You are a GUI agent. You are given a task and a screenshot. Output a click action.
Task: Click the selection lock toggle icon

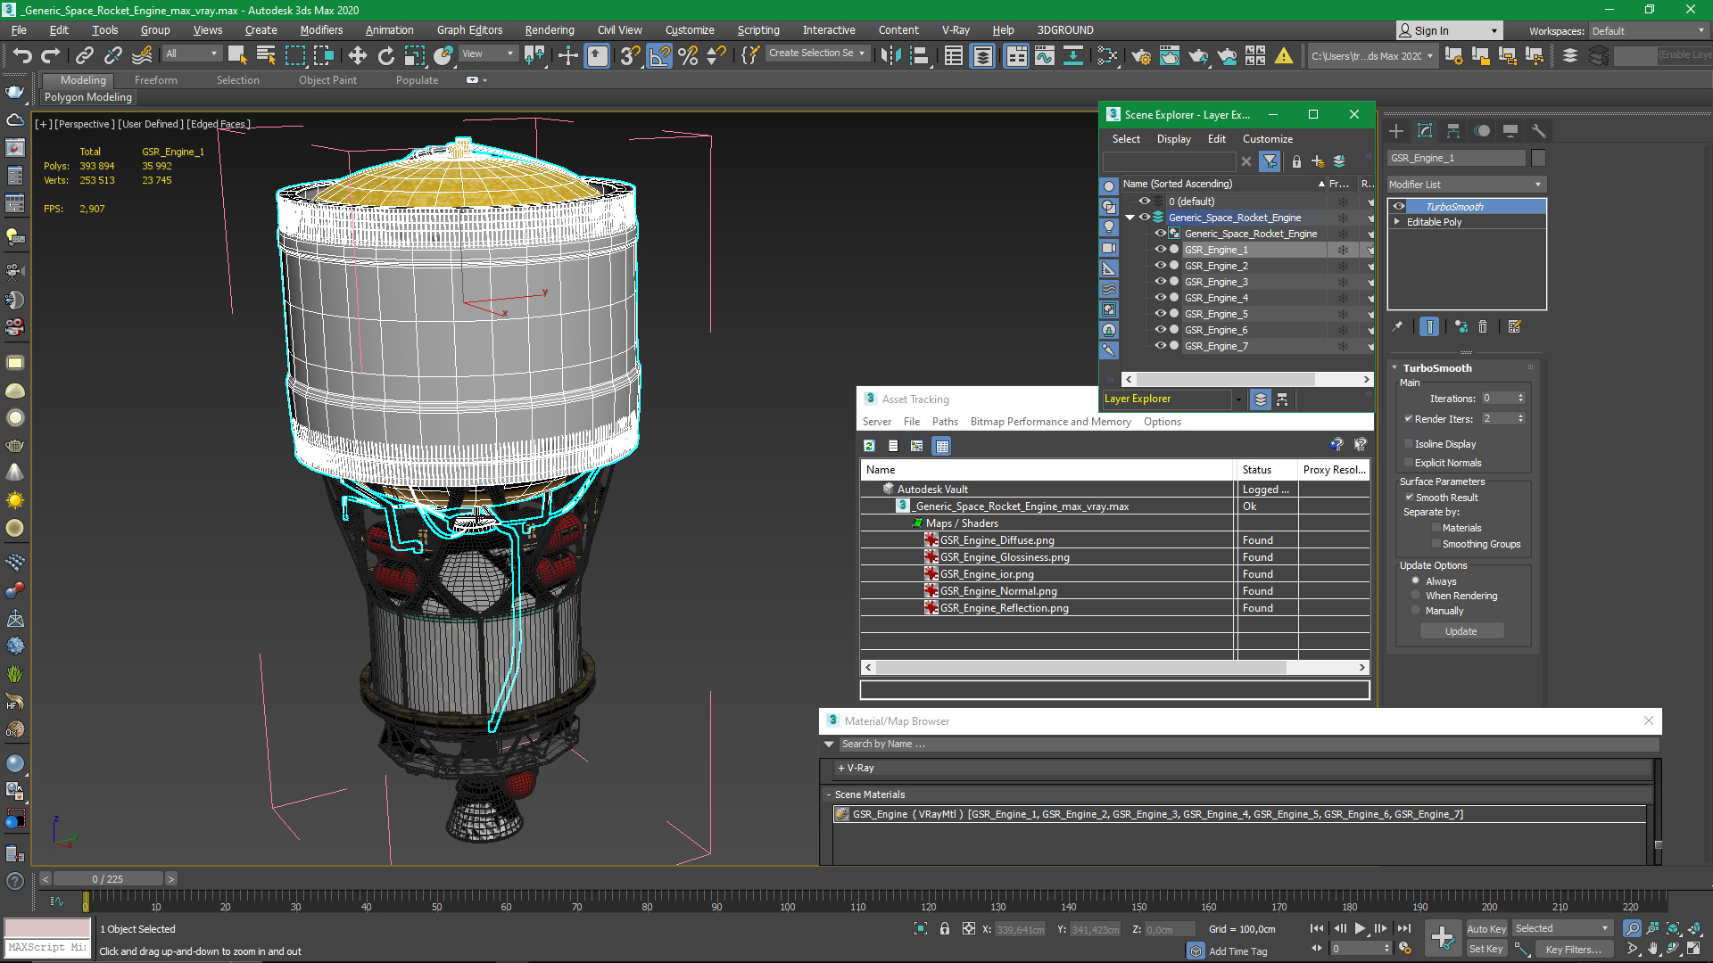[x=945, y=929]
